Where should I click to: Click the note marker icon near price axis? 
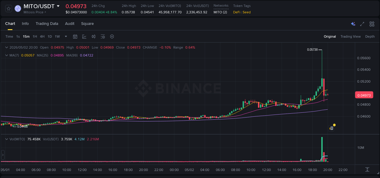tap(331, 128)
